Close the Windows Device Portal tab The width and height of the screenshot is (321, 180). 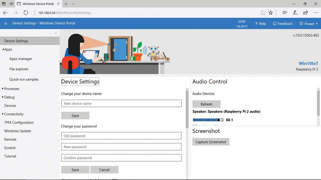[58, 4]
